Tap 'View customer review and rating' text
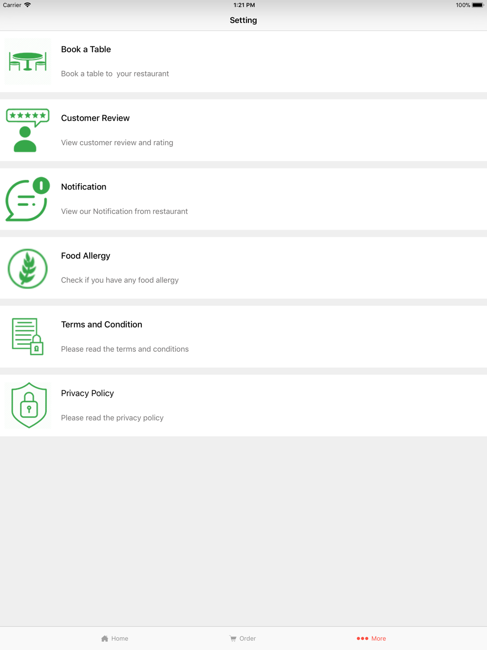The image size is (487, 650). [x=117, y=142]
